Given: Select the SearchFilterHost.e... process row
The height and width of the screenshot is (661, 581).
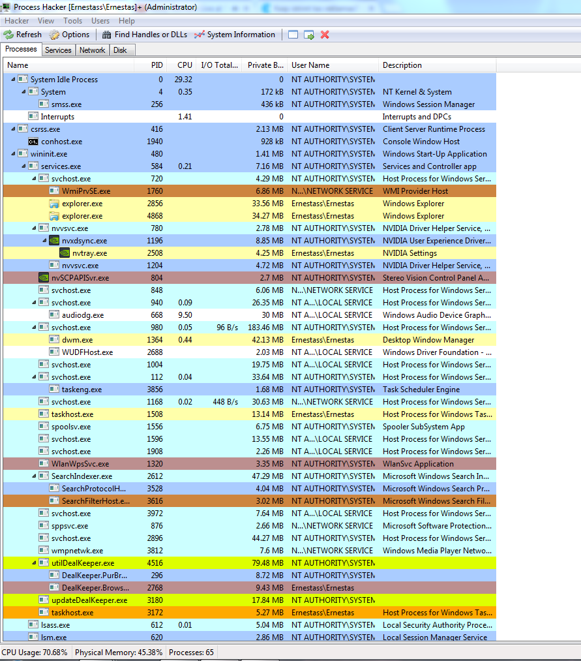Looking at the screenshot, I should 250,501.
